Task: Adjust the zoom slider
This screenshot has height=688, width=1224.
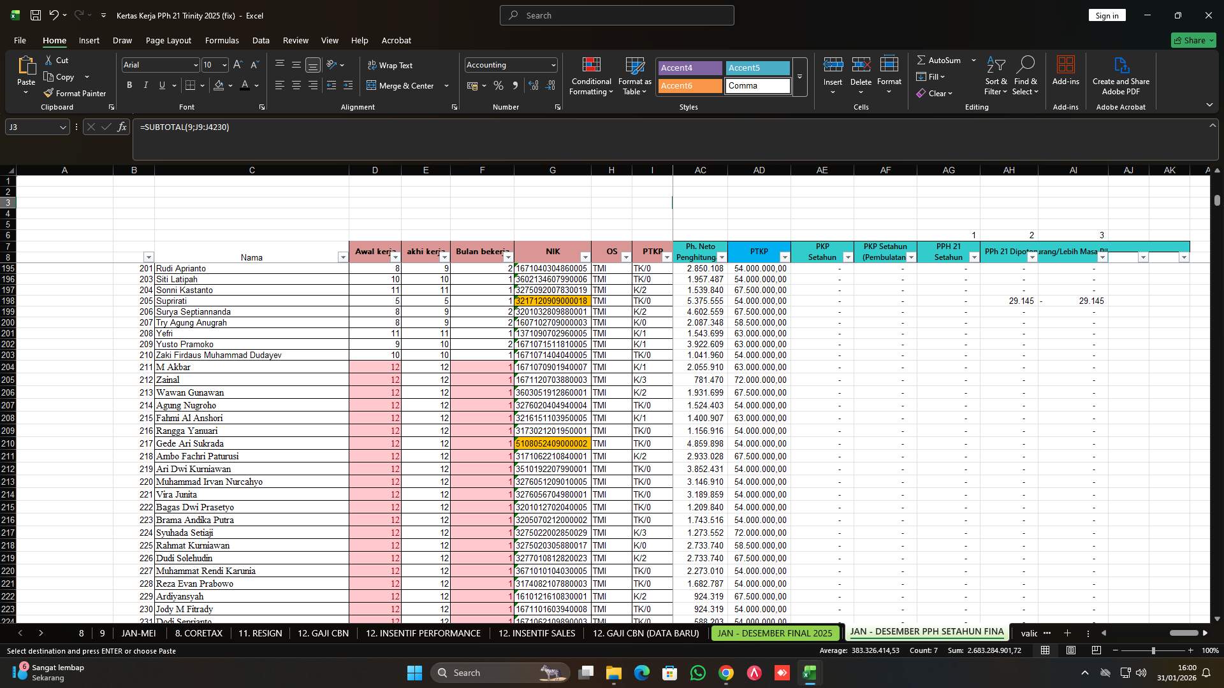Action: pos(1153,650)
